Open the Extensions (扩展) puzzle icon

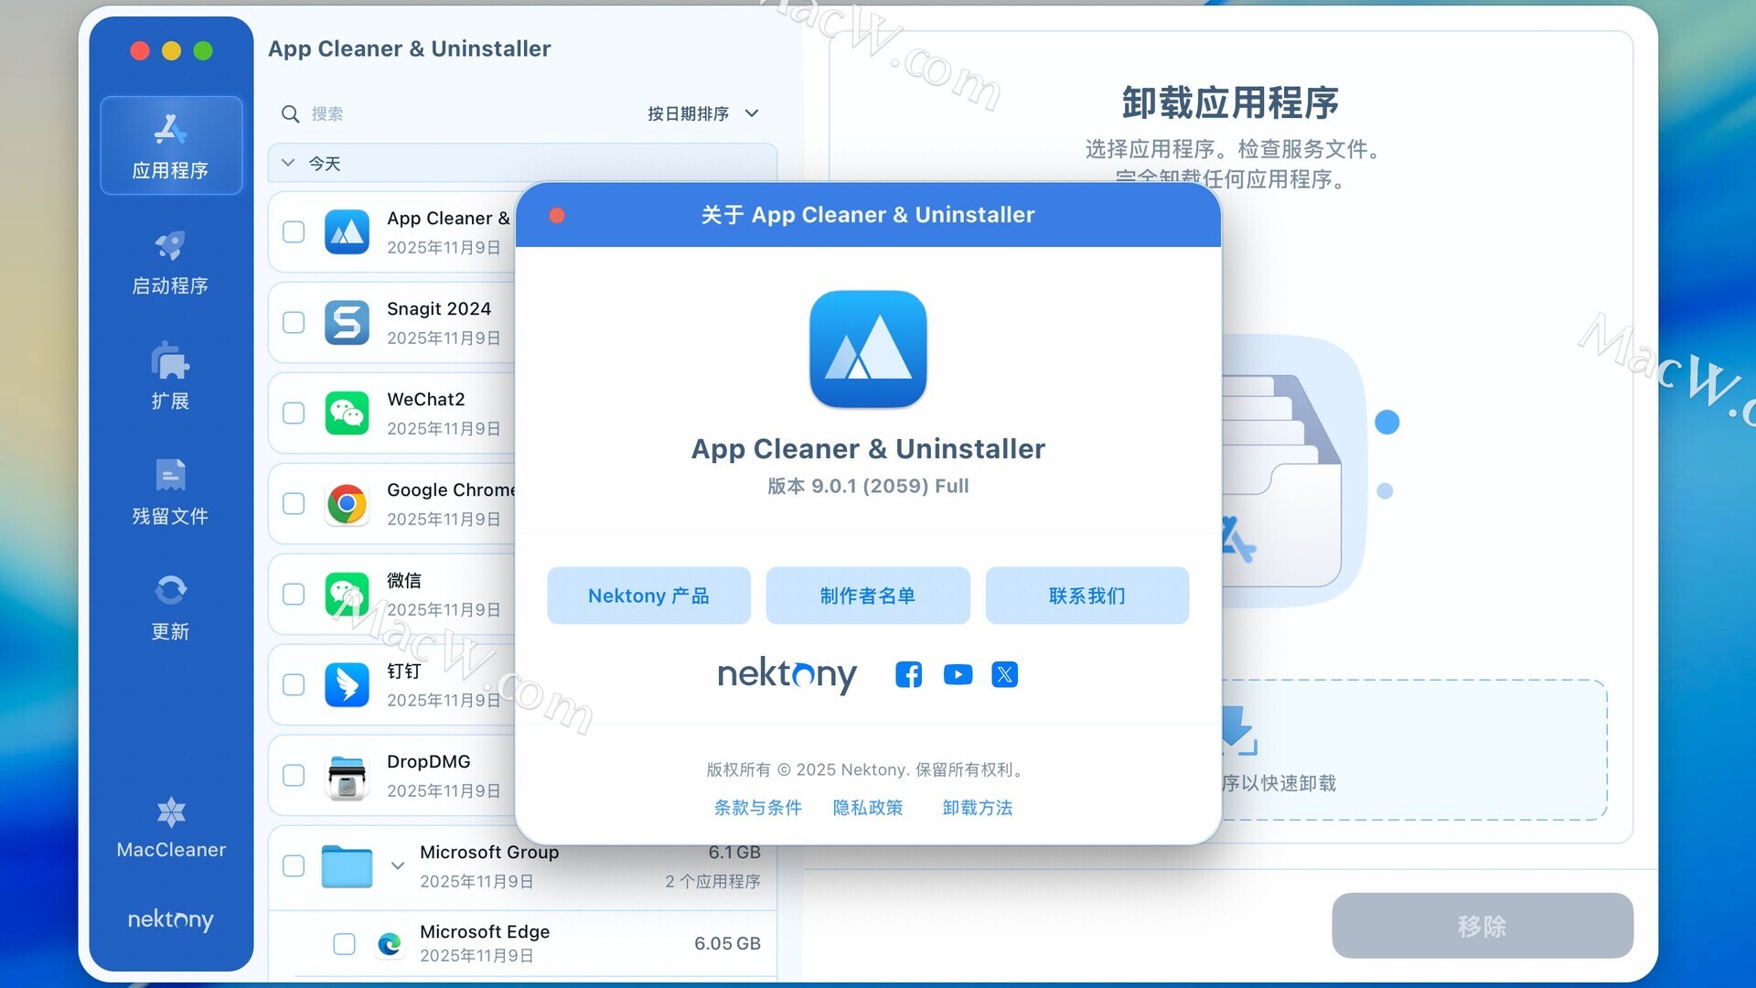[171, 361]
